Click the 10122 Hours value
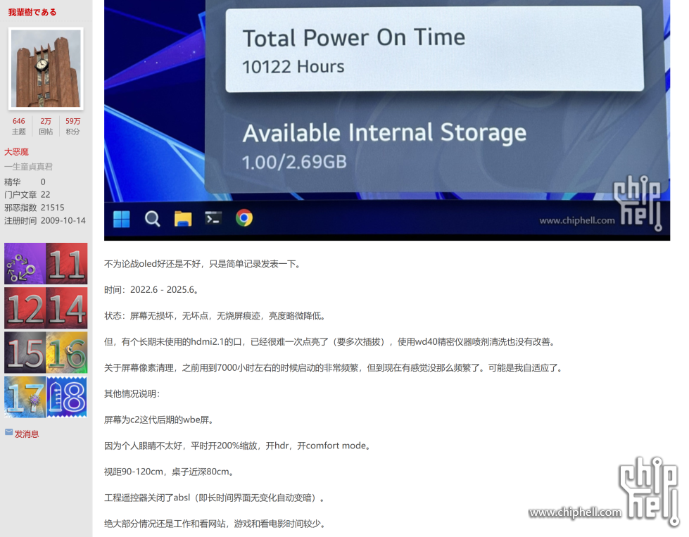The image size is (689, 537). [x=293, y=67]
